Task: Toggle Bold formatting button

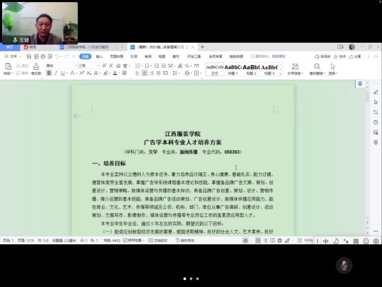Action: point(49,73)
